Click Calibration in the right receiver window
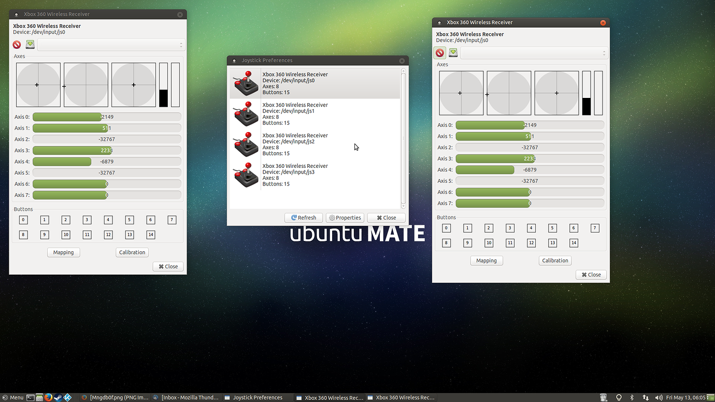The height and width of the screenshot is (402, 715). pyautogui.click(x=555, y=261)
